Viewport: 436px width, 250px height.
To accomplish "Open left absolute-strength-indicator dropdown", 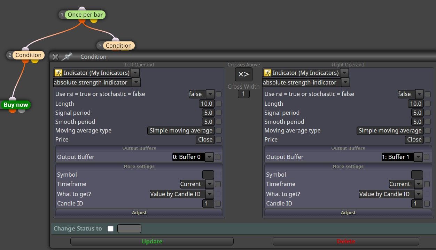I will pyautogui.click(x=136, y=82).
